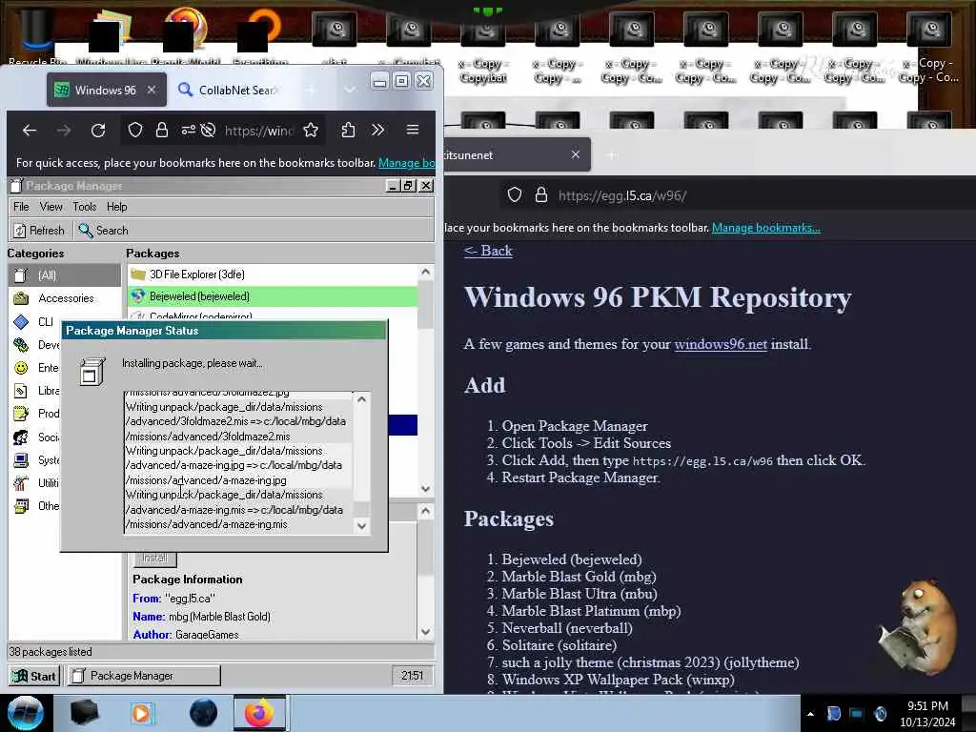Screen dimensions: 976x732
Task: Open tracking protection shield in front Firefox
Action: click(135, 130)
